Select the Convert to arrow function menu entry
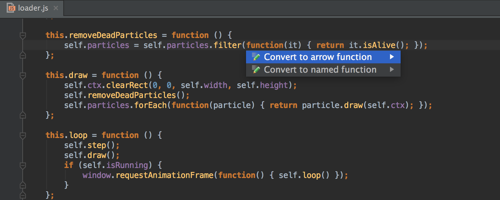 [317, 57]
